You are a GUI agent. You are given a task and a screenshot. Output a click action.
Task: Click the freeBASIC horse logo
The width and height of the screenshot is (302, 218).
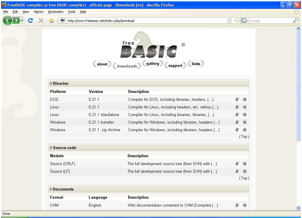pos(148,45)
